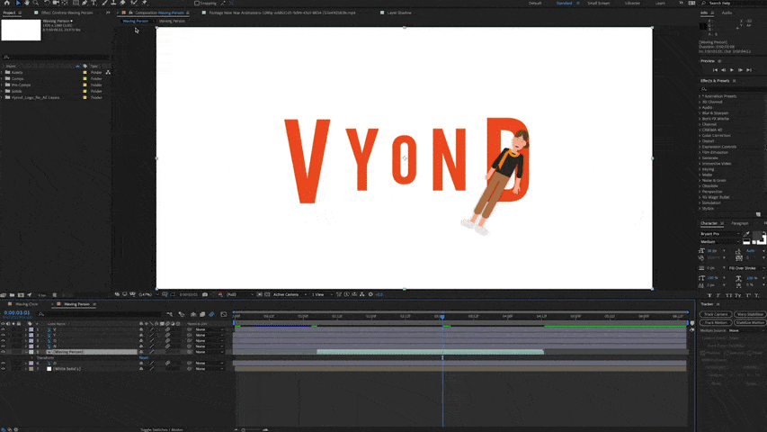Screen dimensions: 767x432
Task: Open the Waving Clone timeline tab
Action: 26,304
